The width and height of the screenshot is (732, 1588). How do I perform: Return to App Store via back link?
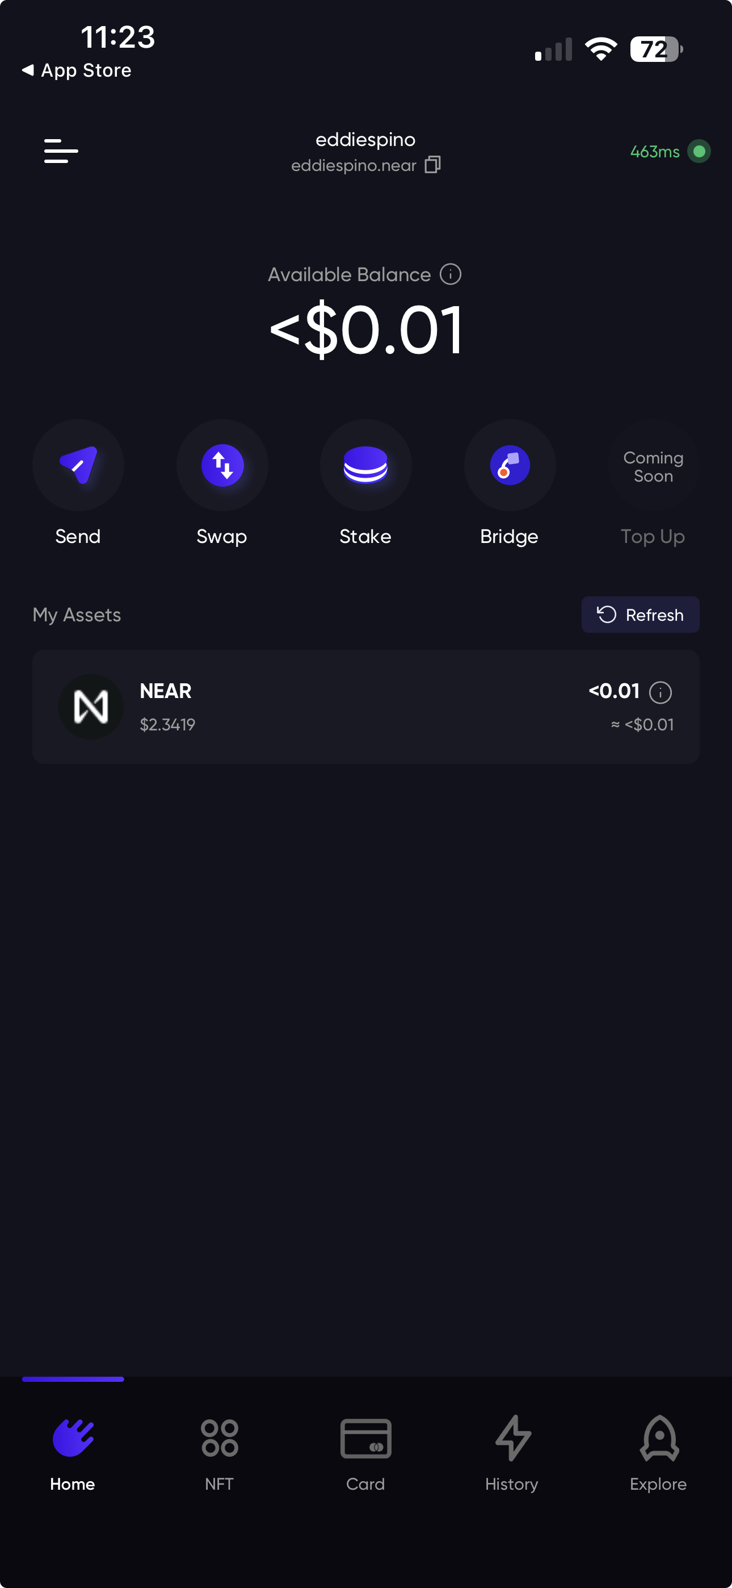(77, 71)
